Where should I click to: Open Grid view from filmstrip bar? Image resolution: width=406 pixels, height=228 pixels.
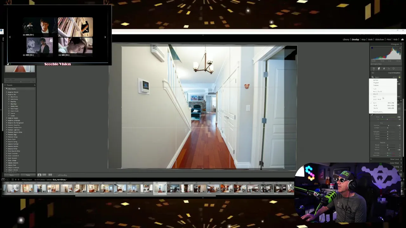[x=13, y=180]
